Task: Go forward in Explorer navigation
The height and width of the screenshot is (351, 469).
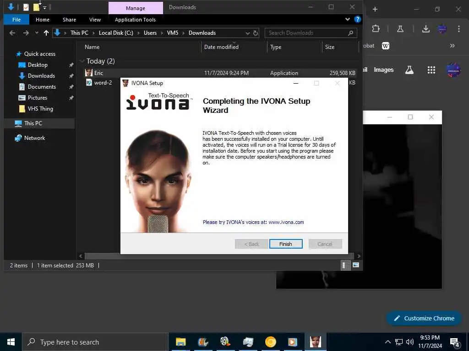Action: [26, 33]
